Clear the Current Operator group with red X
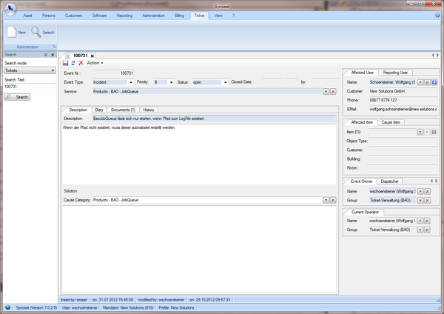 tap(427, 230)
